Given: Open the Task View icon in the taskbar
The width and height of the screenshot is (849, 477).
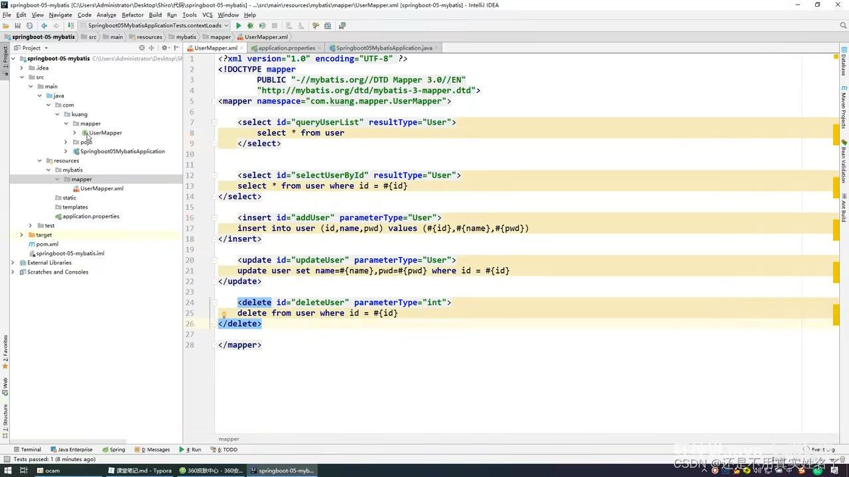Looking at the screenshot, I should (x=24, y=470).
